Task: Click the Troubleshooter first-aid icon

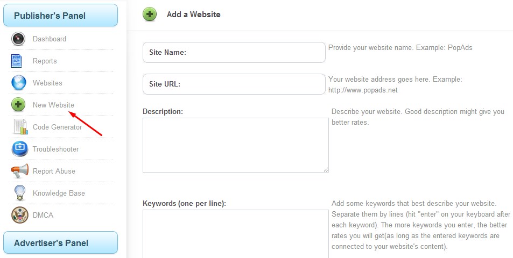Action: pos(19,149)
